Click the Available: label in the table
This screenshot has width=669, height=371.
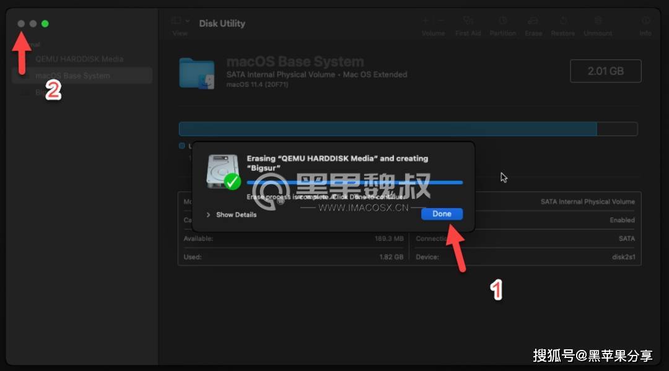tap(198, 238)
